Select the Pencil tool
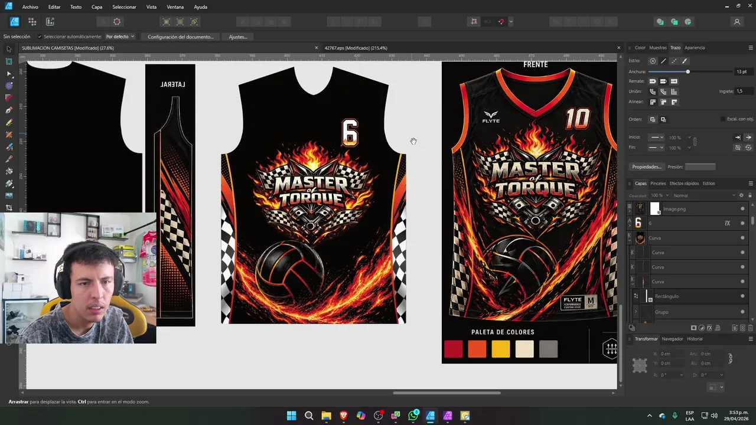The image size is (756, 425). (x=9, y=122)
